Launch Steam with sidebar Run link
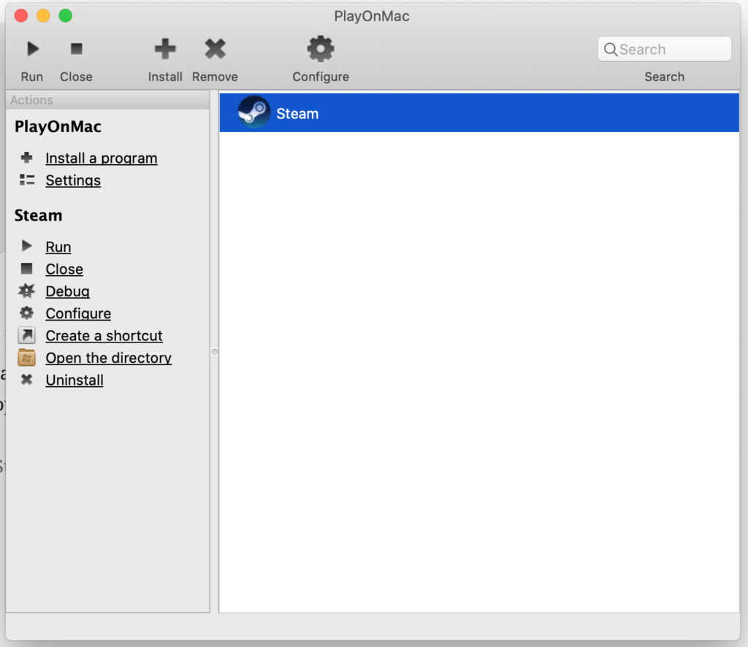This screenshot has width=748, height=647. 58,247
